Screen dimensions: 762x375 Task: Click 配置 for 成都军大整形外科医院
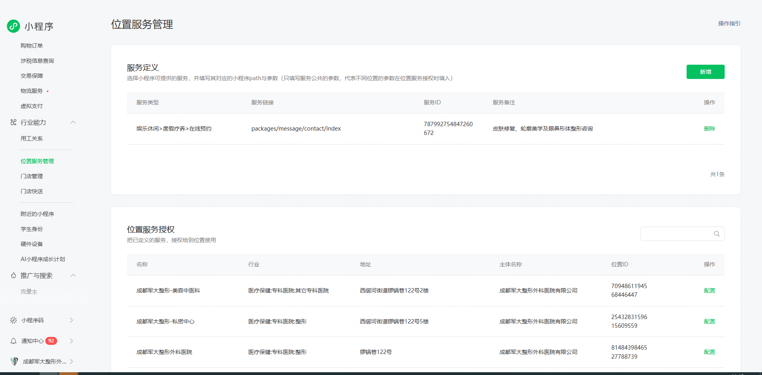click(x=710, y=352)
